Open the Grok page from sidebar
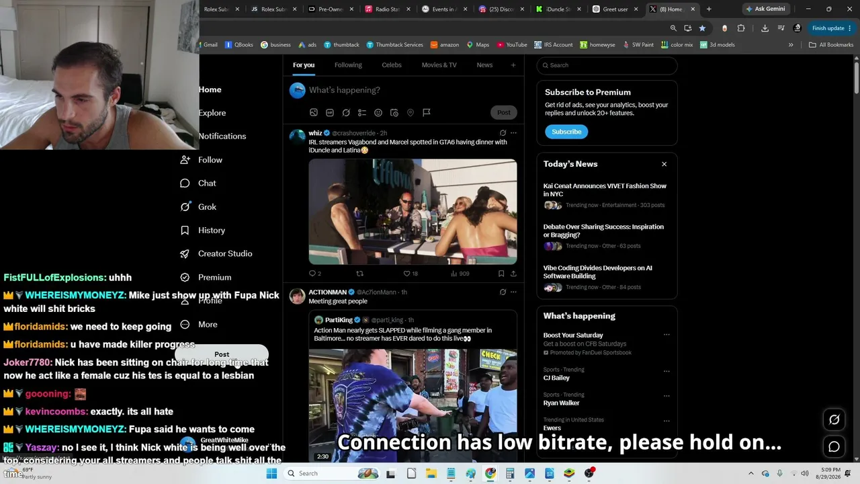 199,207
